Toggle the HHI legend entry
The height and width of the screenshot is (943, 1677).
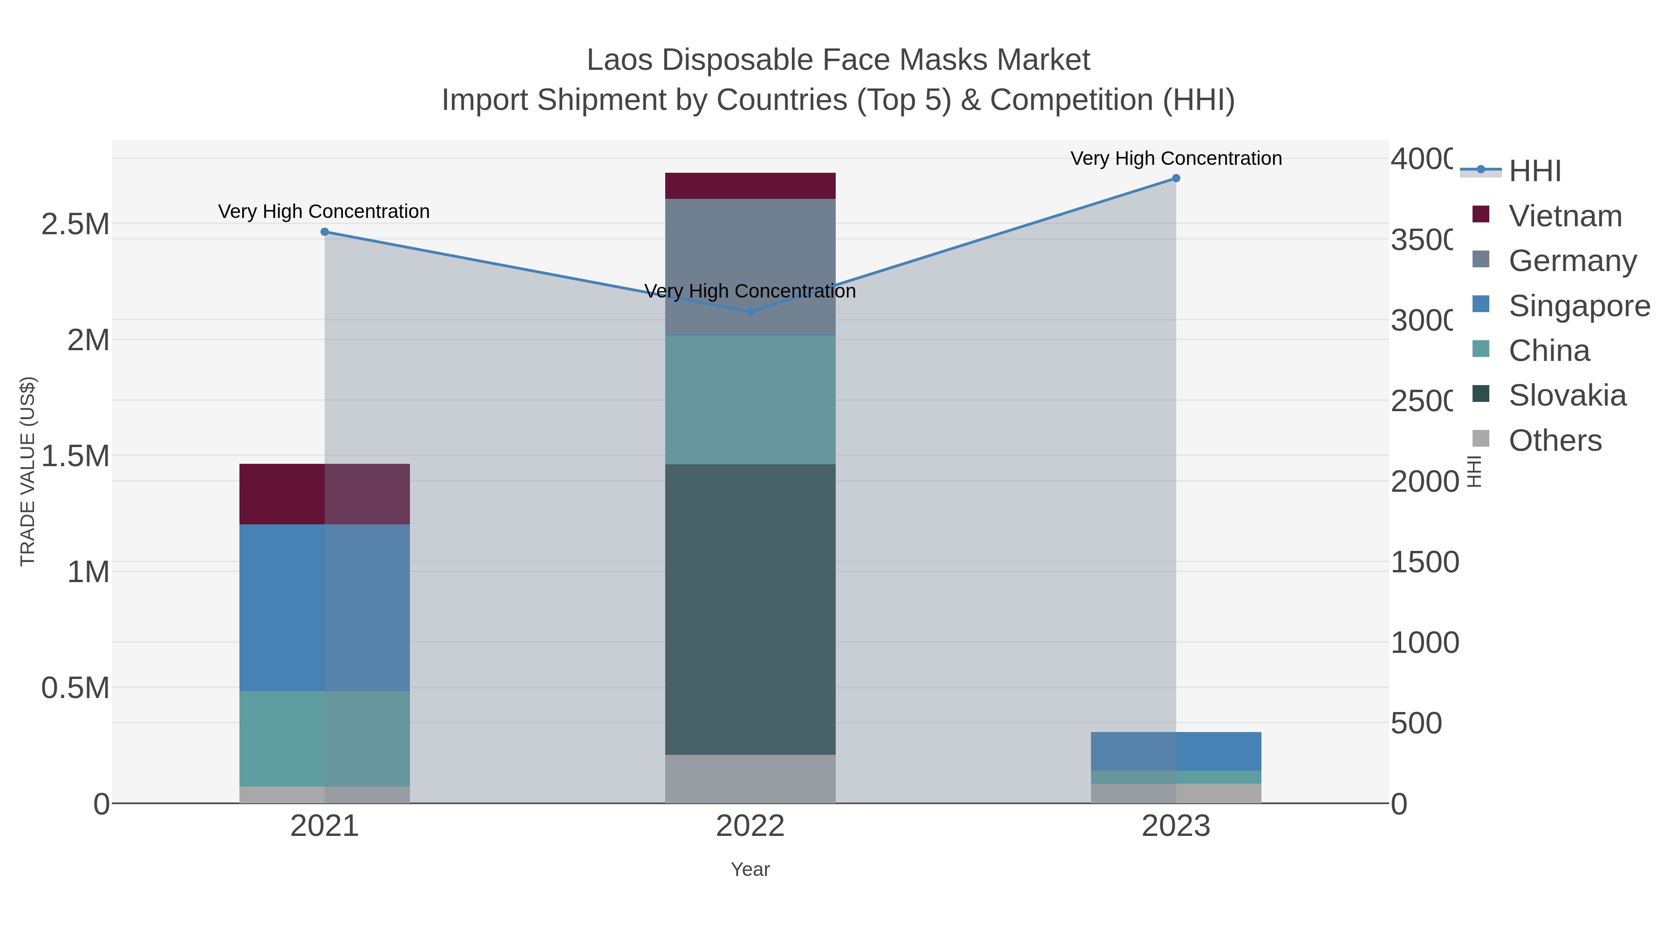(1510, 170)
